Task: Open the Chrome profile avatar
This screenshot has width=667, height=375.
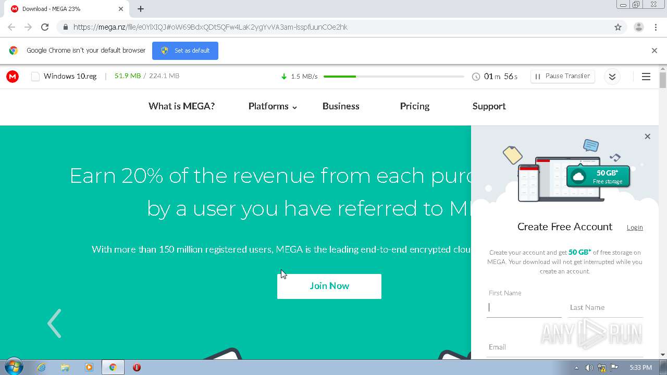Action: tap(638, 27)
